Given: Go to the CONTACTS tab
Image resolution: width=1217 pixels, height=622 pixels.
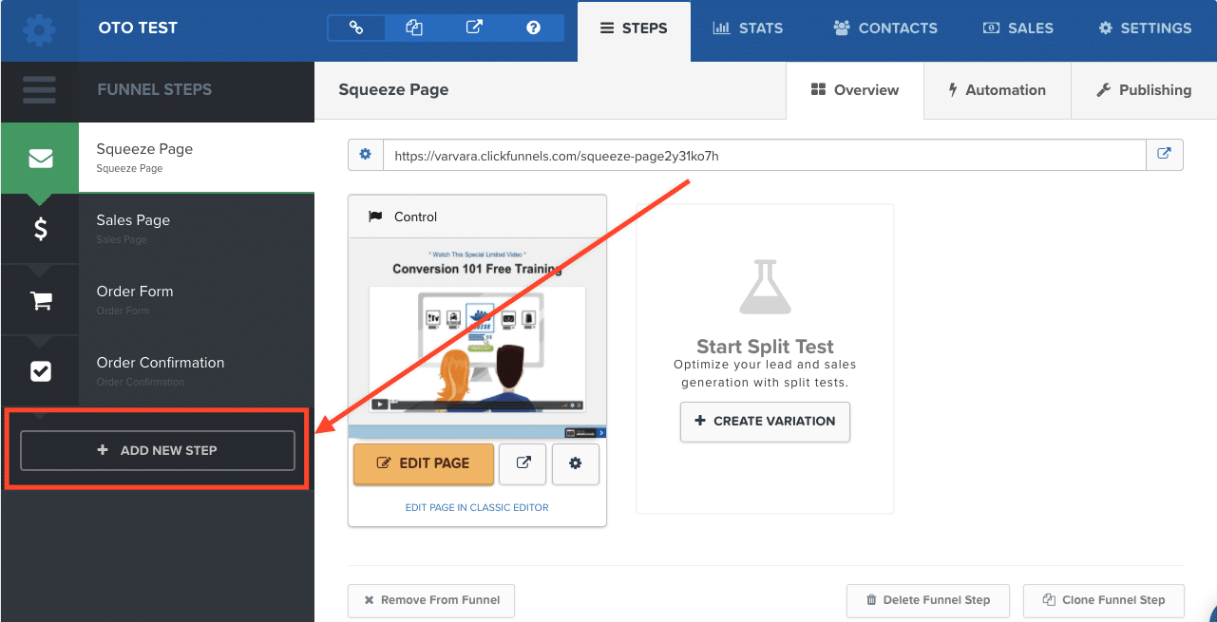Looking at the screenshot, I should coord(885,28).
